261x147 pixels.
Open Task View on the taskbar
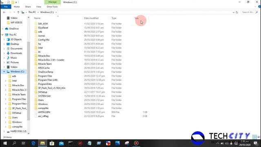click(x=24, y=143)
